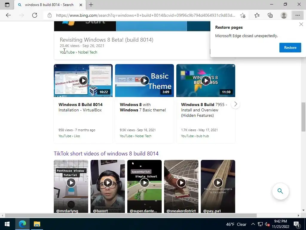The image size is (306, 230).
Task: Click the network status tray icon
Action: [x=260, y=224]
